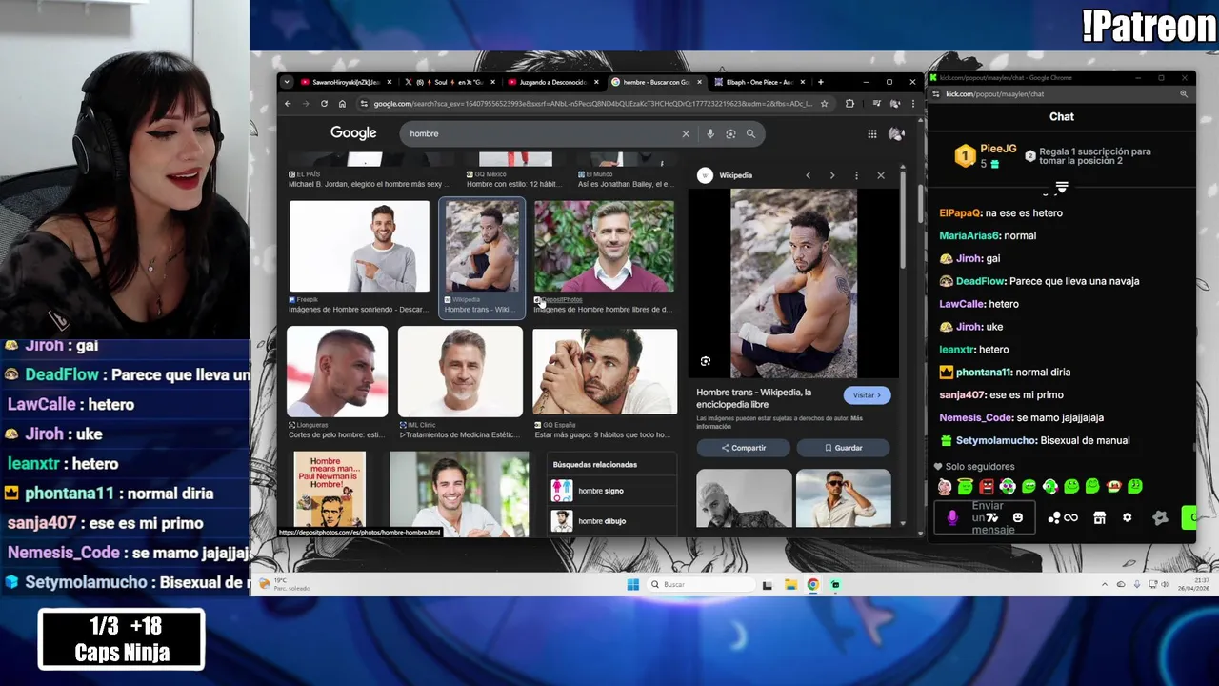The height and width of the screenshot is (686, 1219).
Task: Open the Kick shop icon
Action: click(x=1100, y=517)
